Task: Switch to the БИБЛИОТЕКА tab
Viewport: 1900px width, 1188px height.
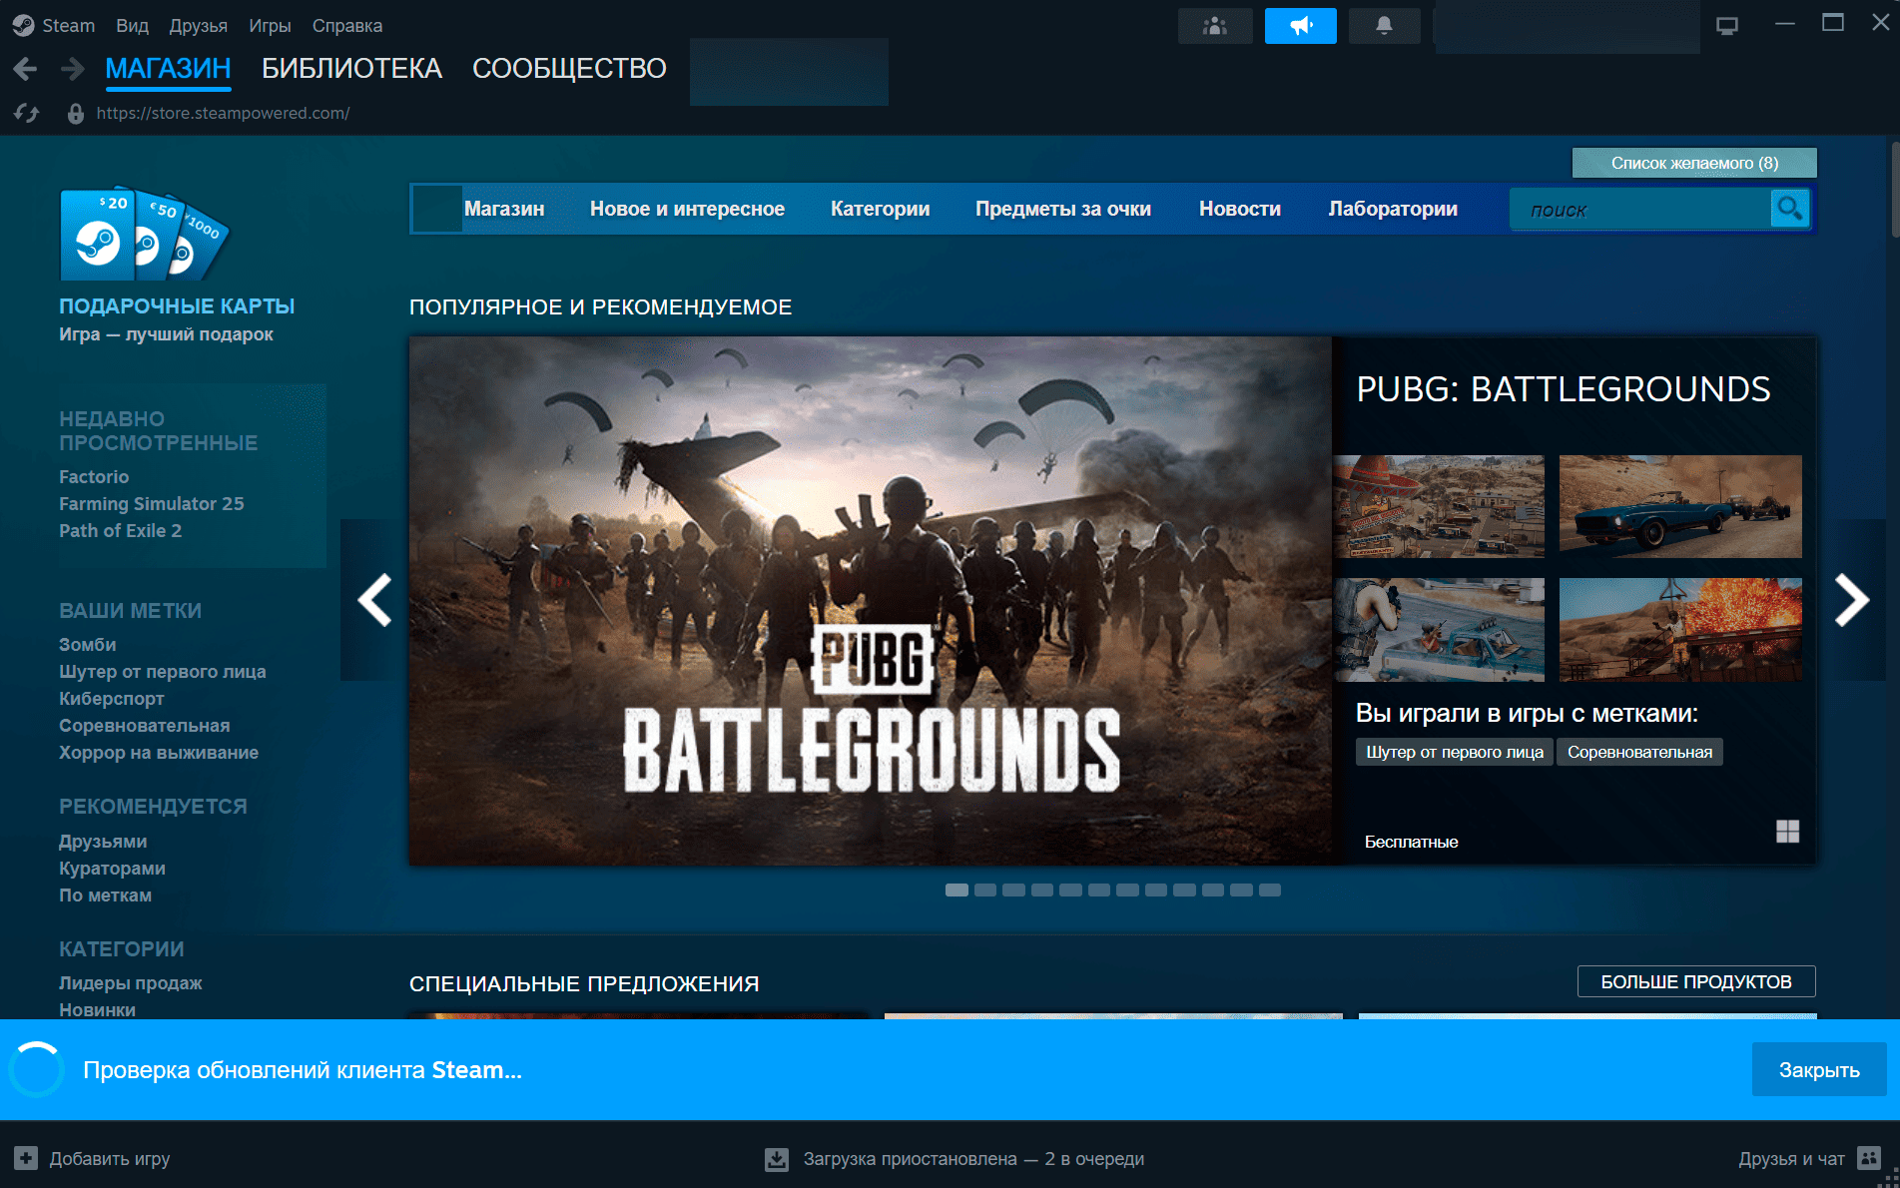Action: click(351, 68)
